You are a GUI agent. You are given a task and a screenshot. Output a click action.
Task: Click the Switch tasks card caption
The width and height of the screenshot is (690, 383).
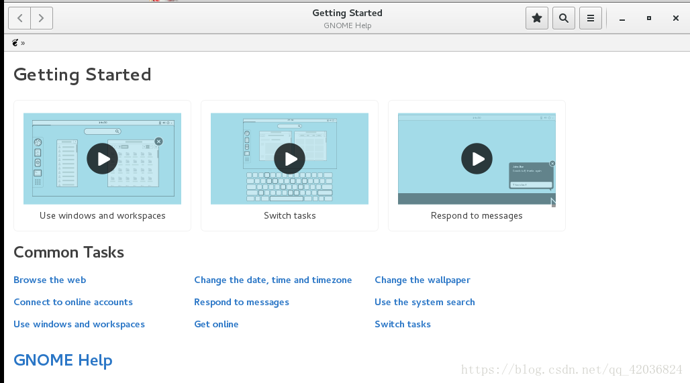pyautogui.click(x=289, y=215)
